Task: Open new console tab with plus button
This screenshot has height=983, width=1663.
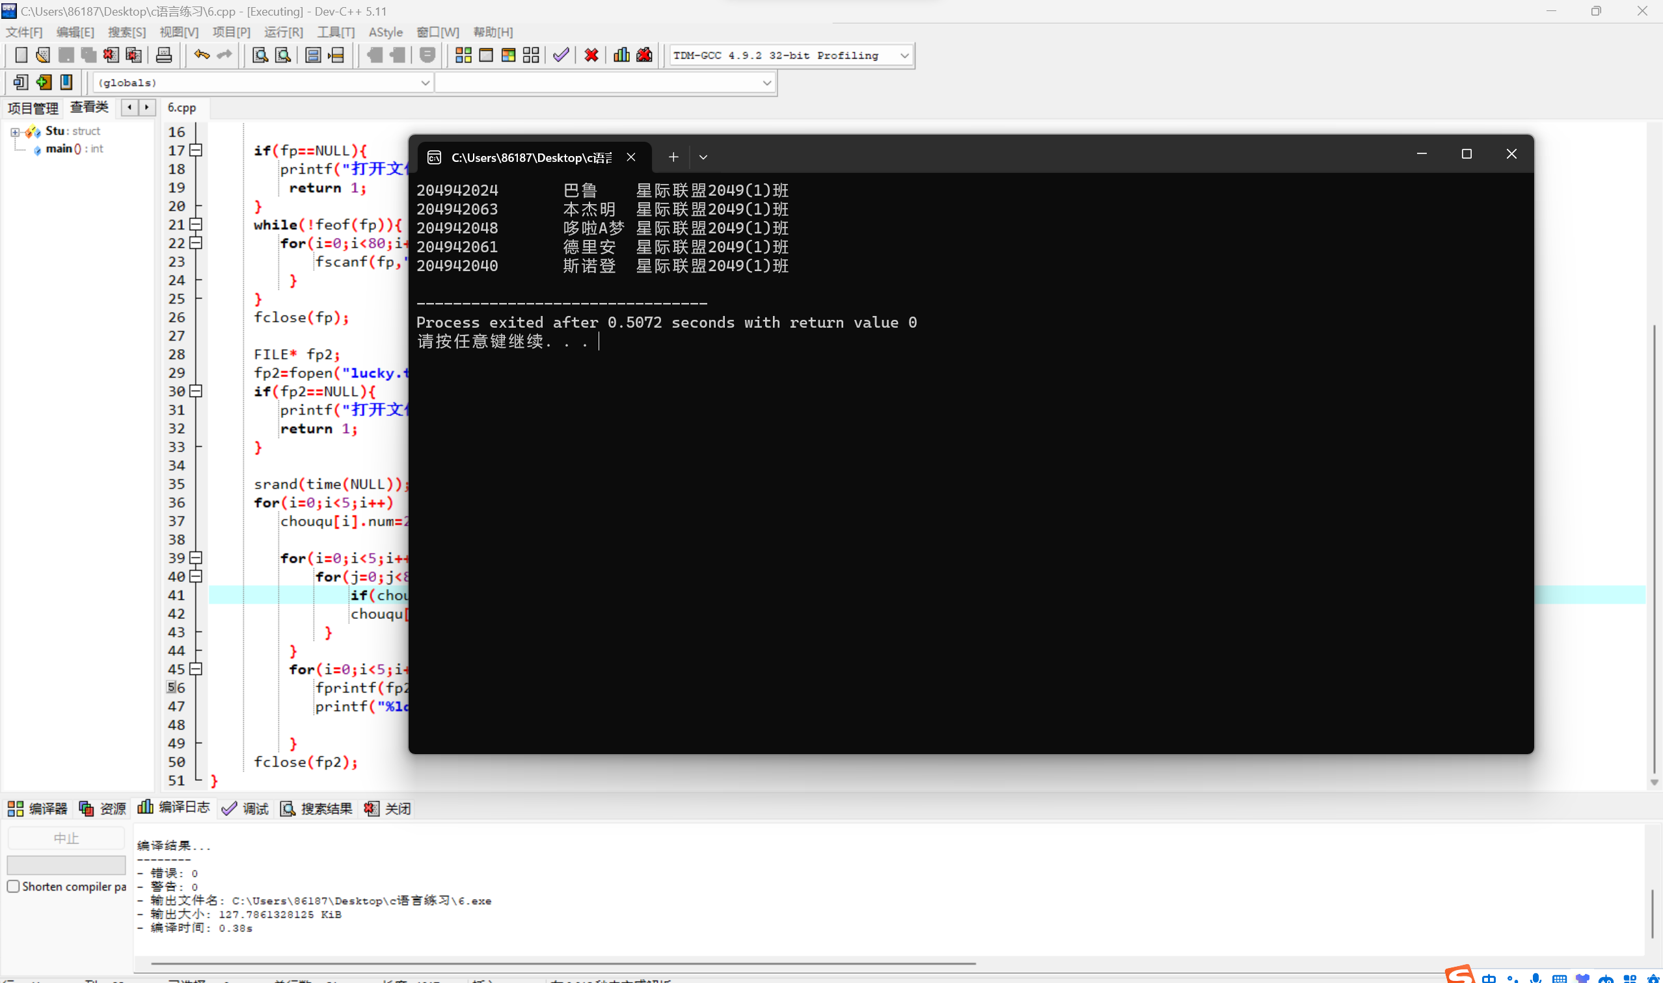Action: pyautogui.click(x=673, y=157)
